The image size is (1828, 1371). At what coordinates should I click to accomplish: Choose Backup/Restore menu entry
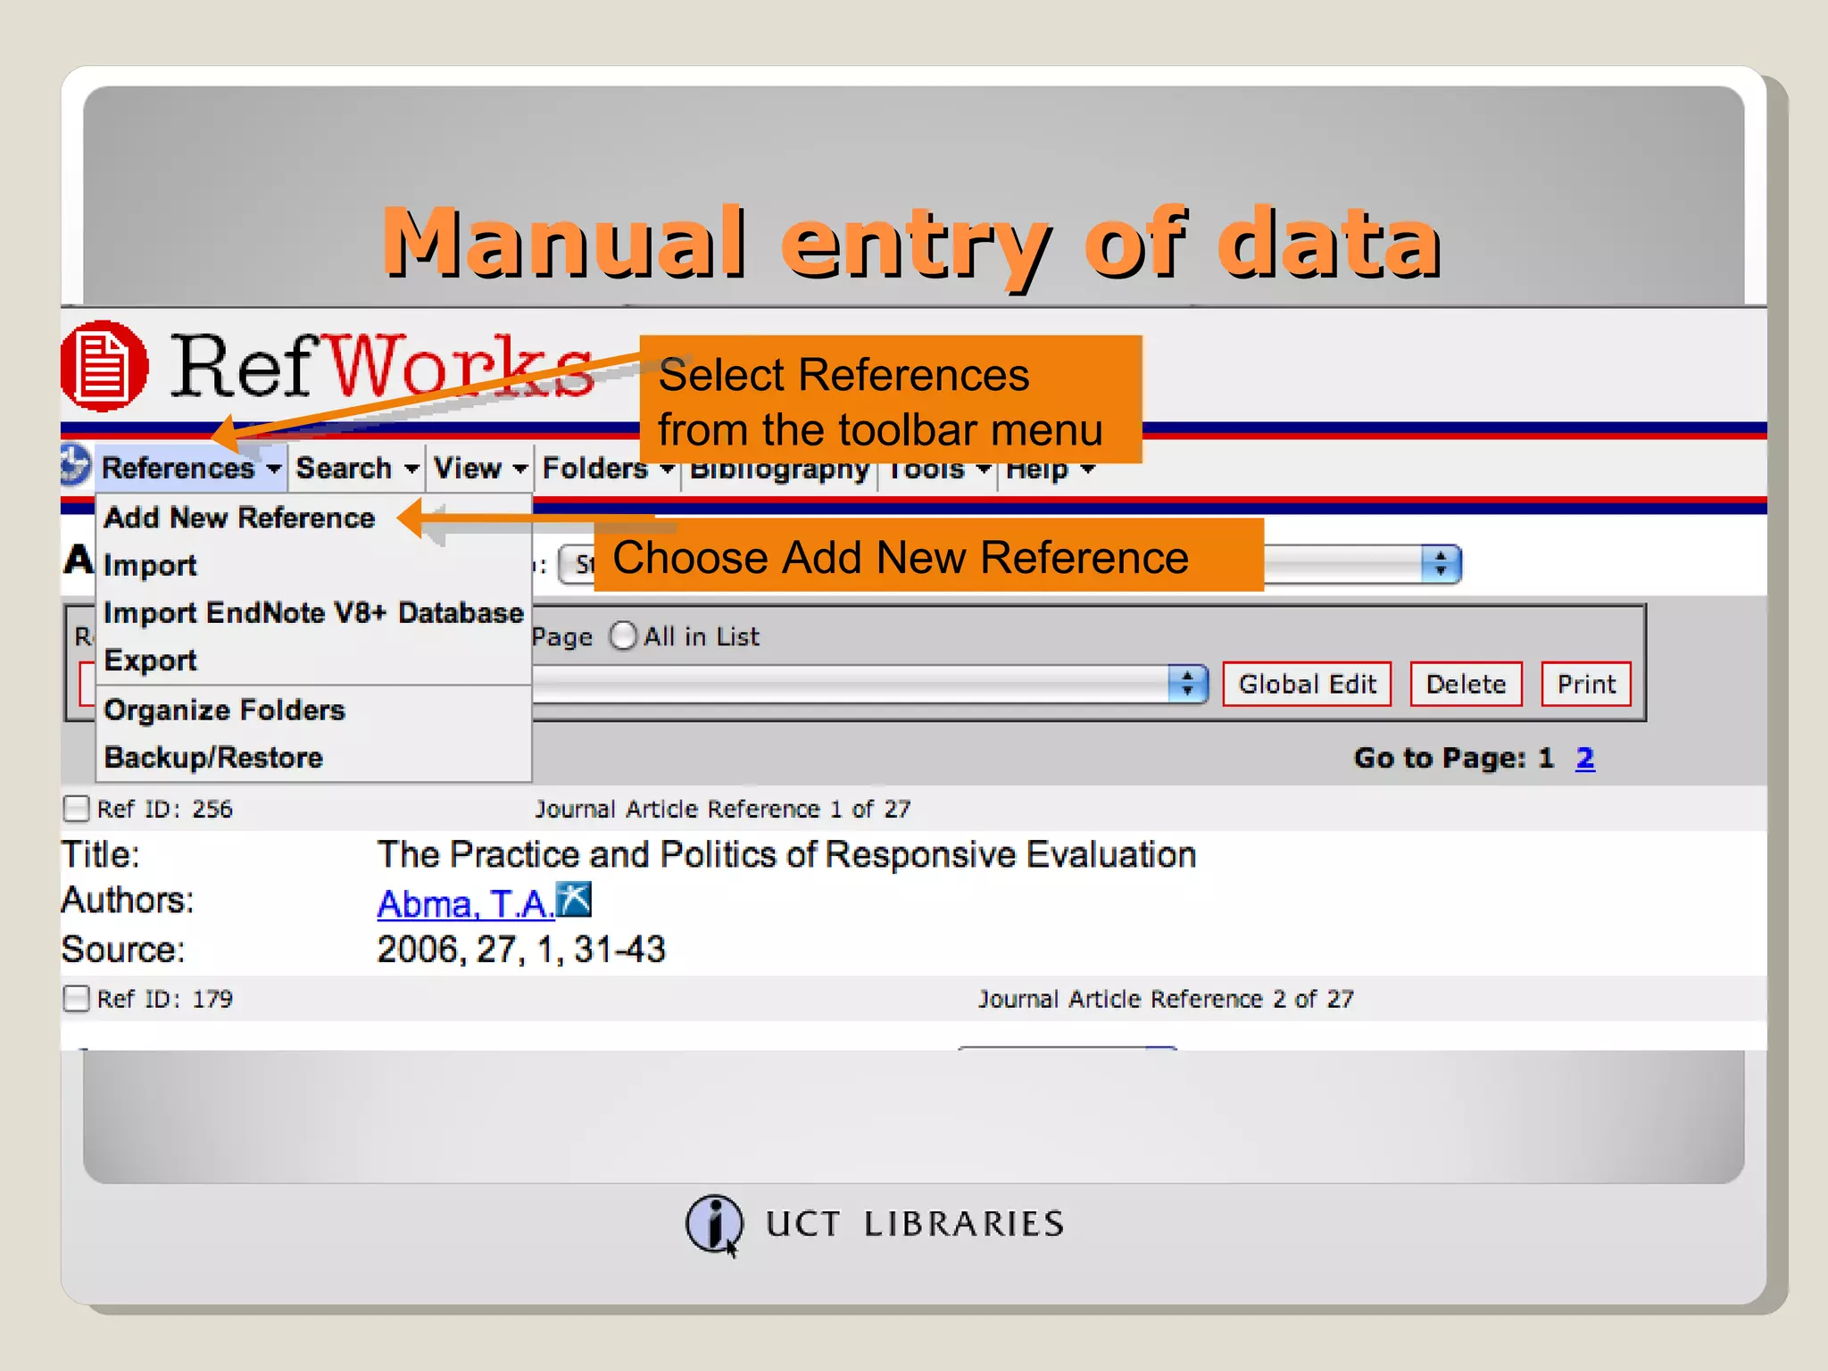coord(213,758)
